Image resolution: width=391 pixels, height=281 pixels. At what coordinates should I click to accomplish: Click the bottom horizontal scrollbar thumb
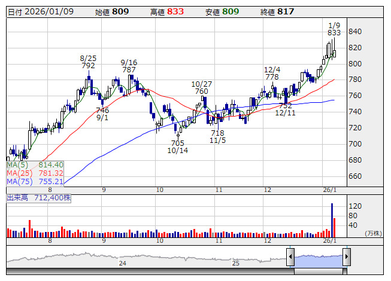point(319,271)
